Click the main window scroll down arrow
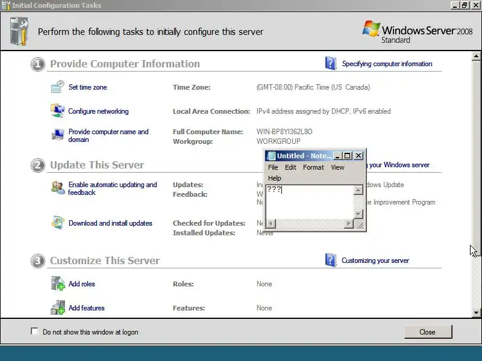Image resolution: width=482 pixels, height=361 pixels. point(476,313)
